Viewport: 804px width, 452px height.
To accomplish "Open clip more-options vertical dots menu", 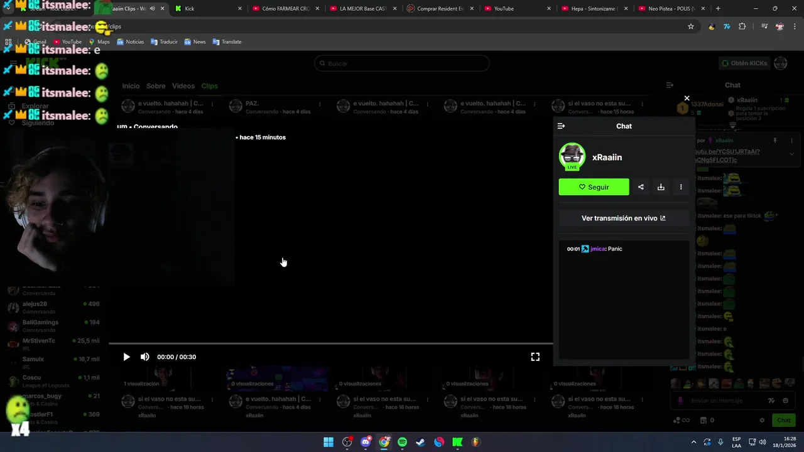I will click(681, 187).
